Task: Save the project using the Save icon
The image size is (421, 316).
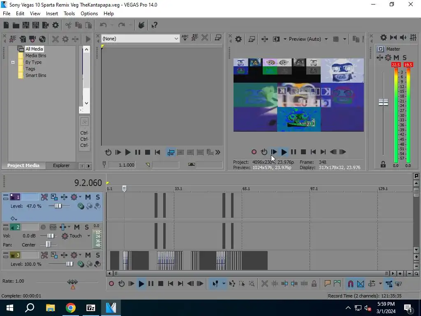Action: coord(26,25)
